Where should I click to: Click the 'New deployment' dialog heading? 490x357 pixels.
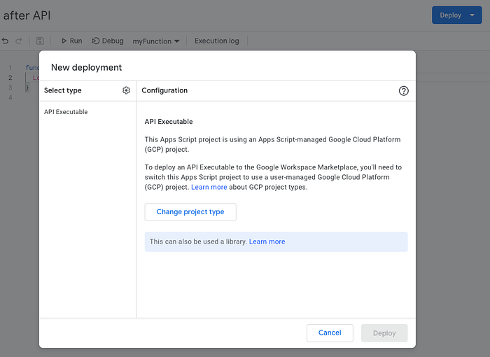pyautogui.click(x=87, y=68)
